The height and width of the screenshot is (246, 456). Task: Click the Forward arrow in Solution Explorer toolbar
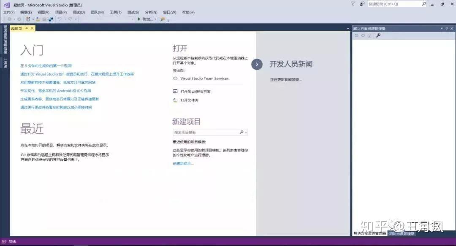pyautogui.click(x=363, y=35)
